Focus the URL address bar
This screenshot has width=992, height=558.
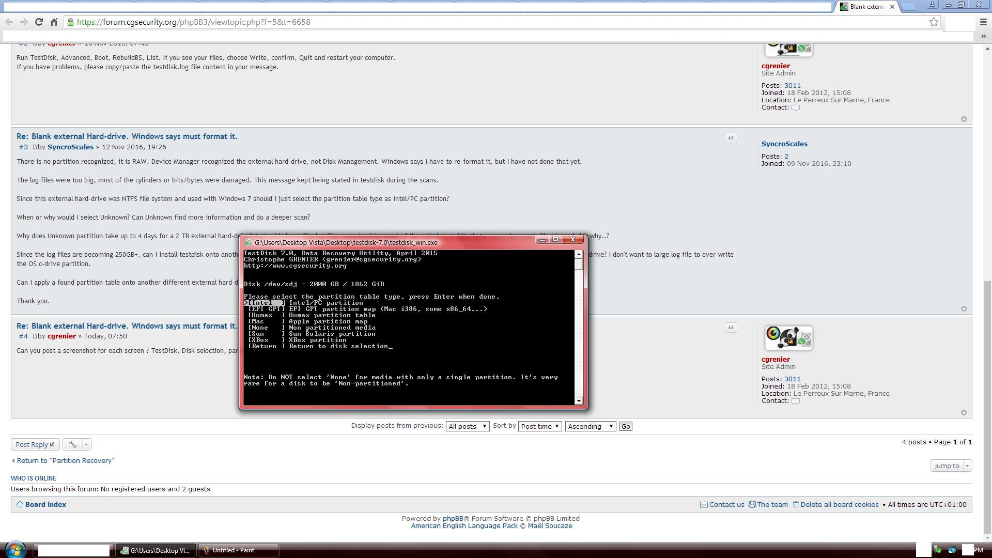click(x=496, y=22)
